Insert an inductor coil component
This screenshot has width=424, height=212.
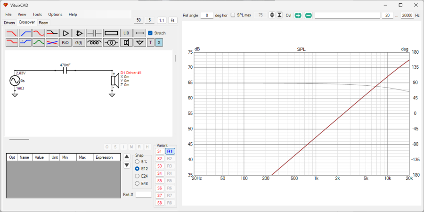tap(94, 42)
